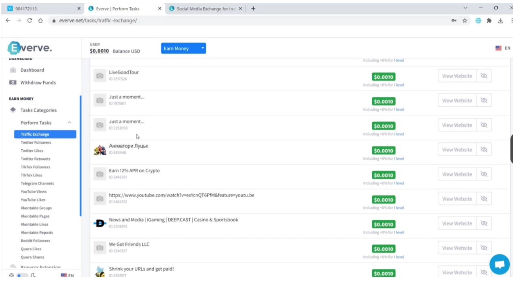Click the Dashboard home icon
513x282 pixels.
point(13,70)
